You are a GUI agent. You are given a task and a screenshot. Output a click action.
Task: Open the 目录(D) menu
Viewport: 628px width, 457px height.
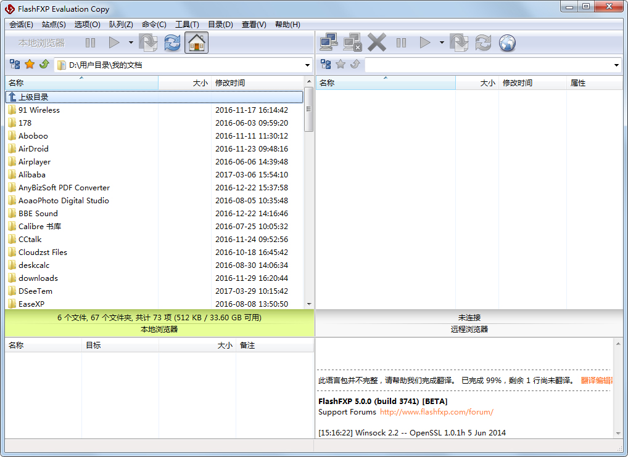click(x=220, y=25)
